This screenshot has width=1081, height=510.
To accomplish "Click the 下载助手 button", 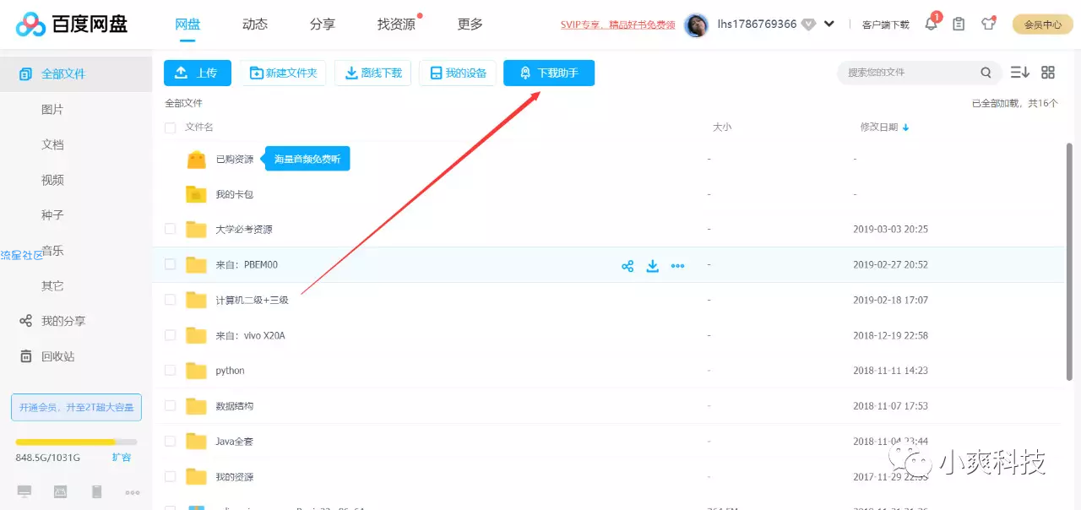I will pyautogui.click(x=549, y=73).
